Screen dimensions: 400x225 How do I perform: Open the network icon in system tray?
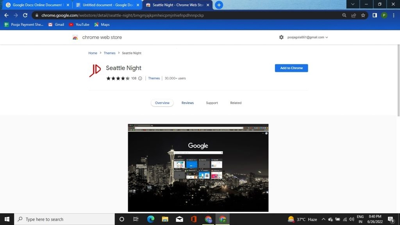345,220
